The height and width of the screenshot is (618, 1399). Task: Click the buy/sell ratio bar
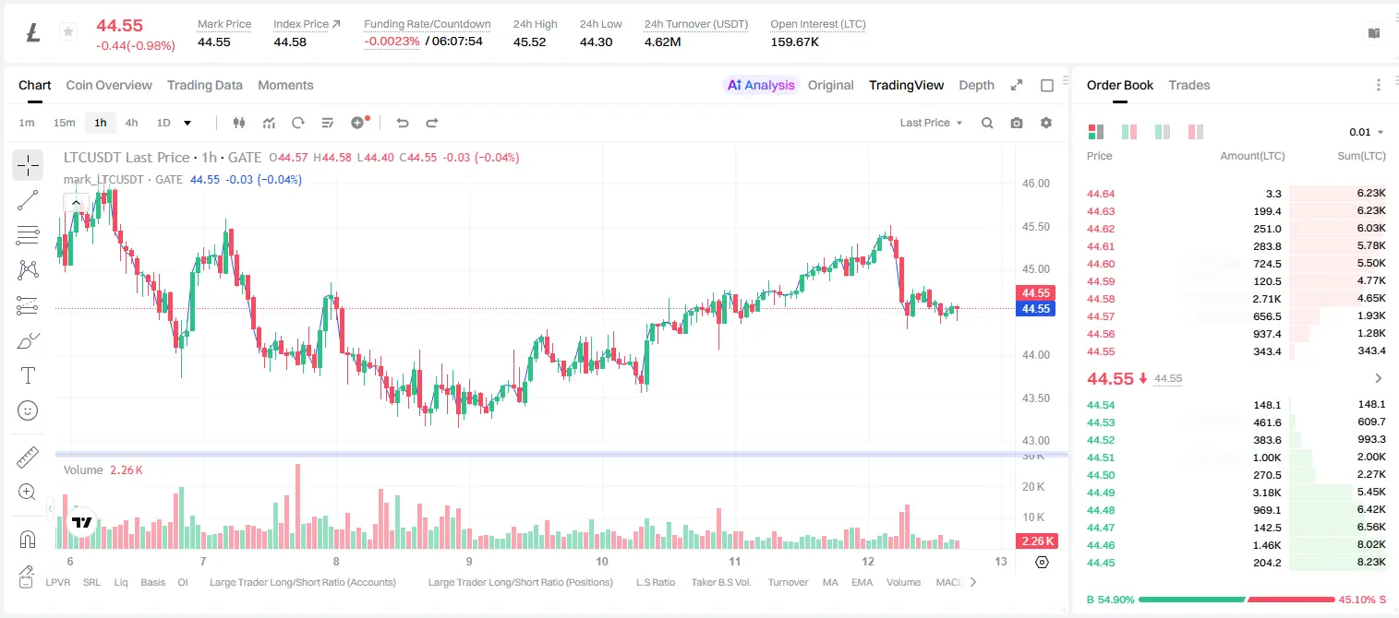(1236, 600)
